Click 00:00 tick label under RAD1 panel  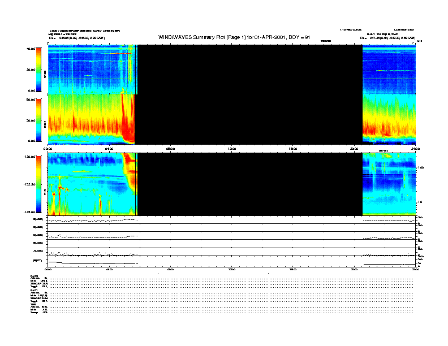(x=48, y=149)
